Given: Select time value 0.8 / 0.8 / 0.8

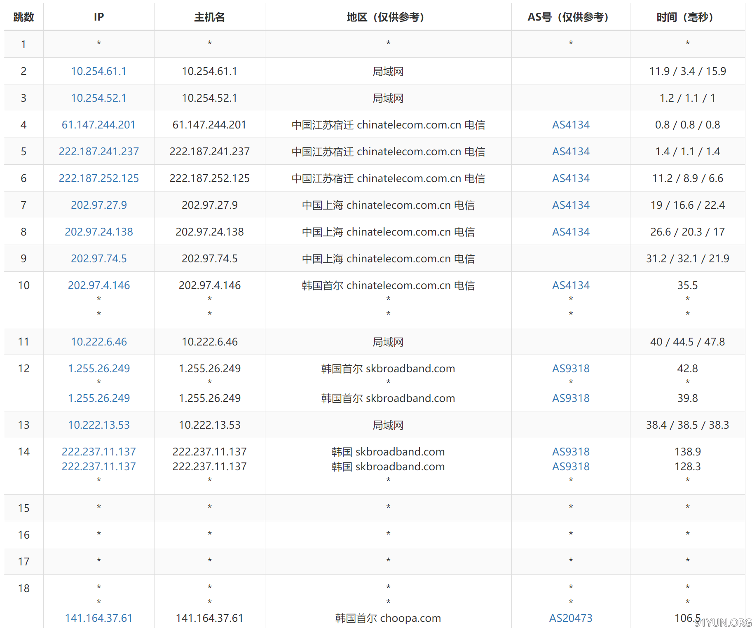Looking at the screenshot, I should 687,125.
